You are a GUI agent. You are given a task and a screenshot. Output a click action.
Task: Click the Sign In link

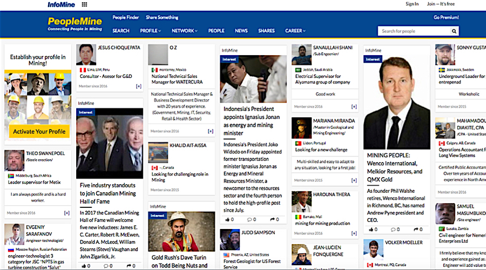click(412, 4)
